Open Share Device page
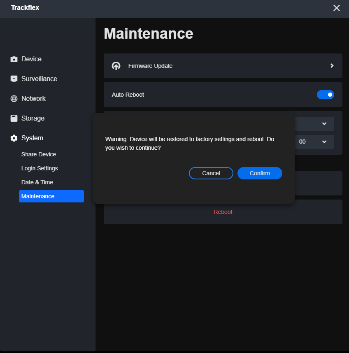Viewport: 349px width, 353px height. point(39,154)
